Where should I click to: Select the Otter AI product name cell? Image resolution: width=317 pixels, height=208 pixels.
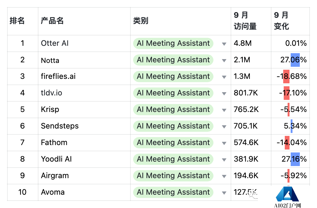pyautogui.click(x=84, y=43)
